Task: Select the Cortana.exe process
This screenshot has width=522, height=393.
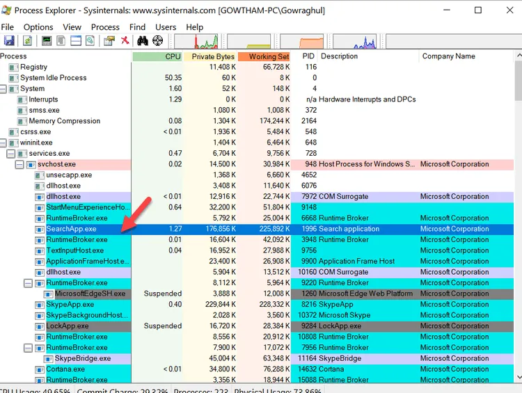Action: tap(257, 369)
